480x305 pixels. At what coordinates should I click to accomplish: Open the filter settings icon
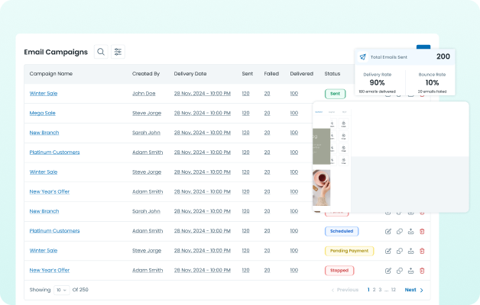[x=118, y=52]
